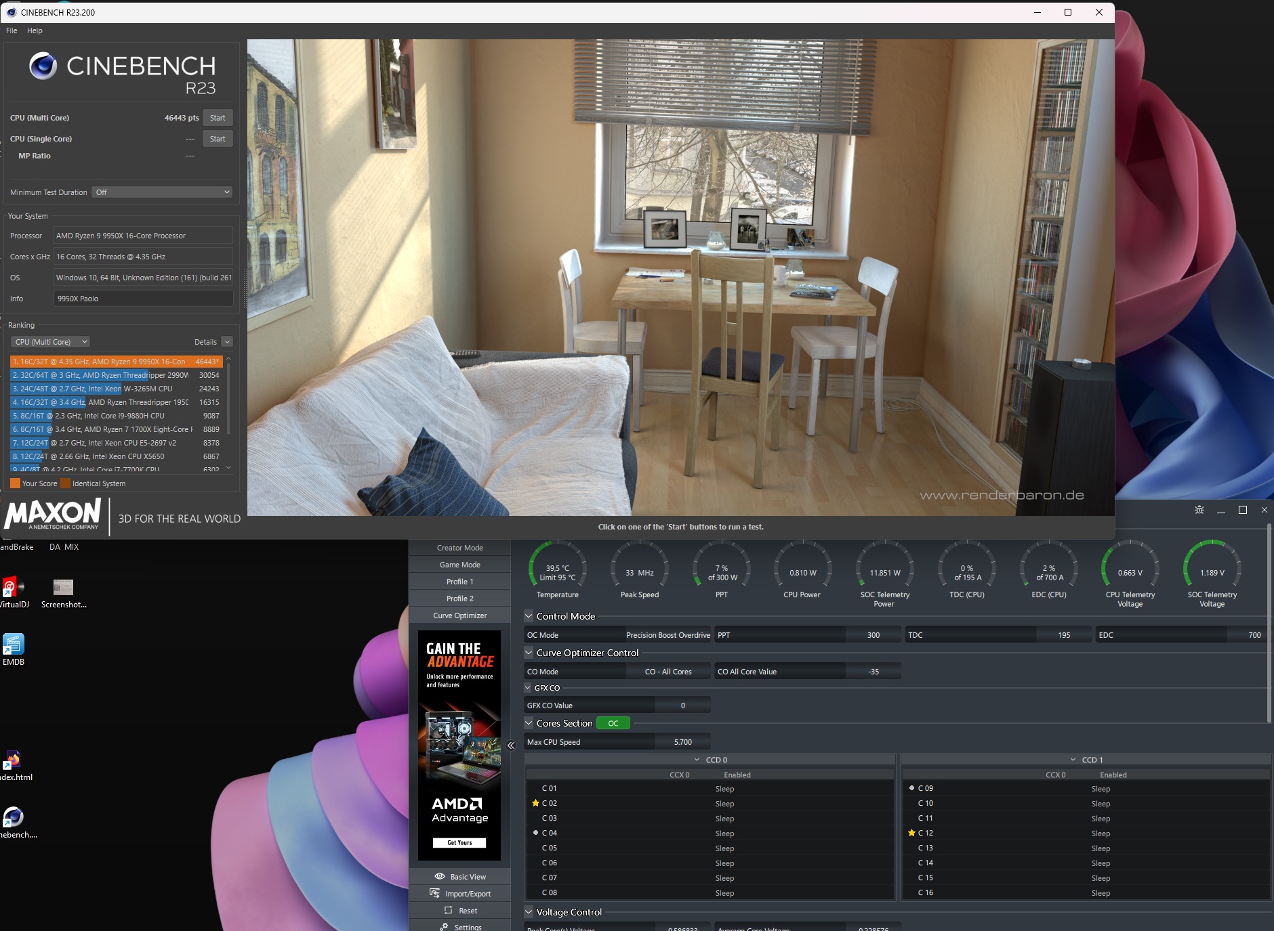Select Profile 1 in Ryzen Master
The image size is (1274, 931).
pos(459,582)
